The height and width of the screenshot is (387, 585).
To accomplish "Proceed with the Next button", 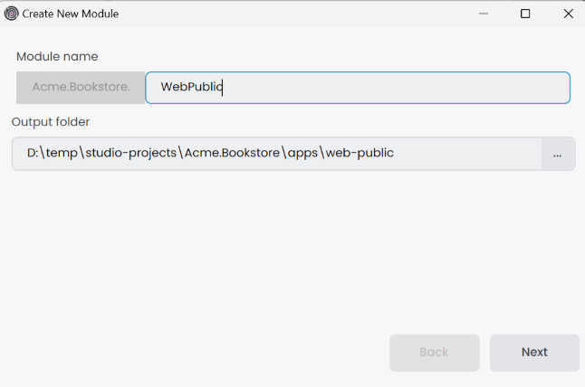I will 534,353.
